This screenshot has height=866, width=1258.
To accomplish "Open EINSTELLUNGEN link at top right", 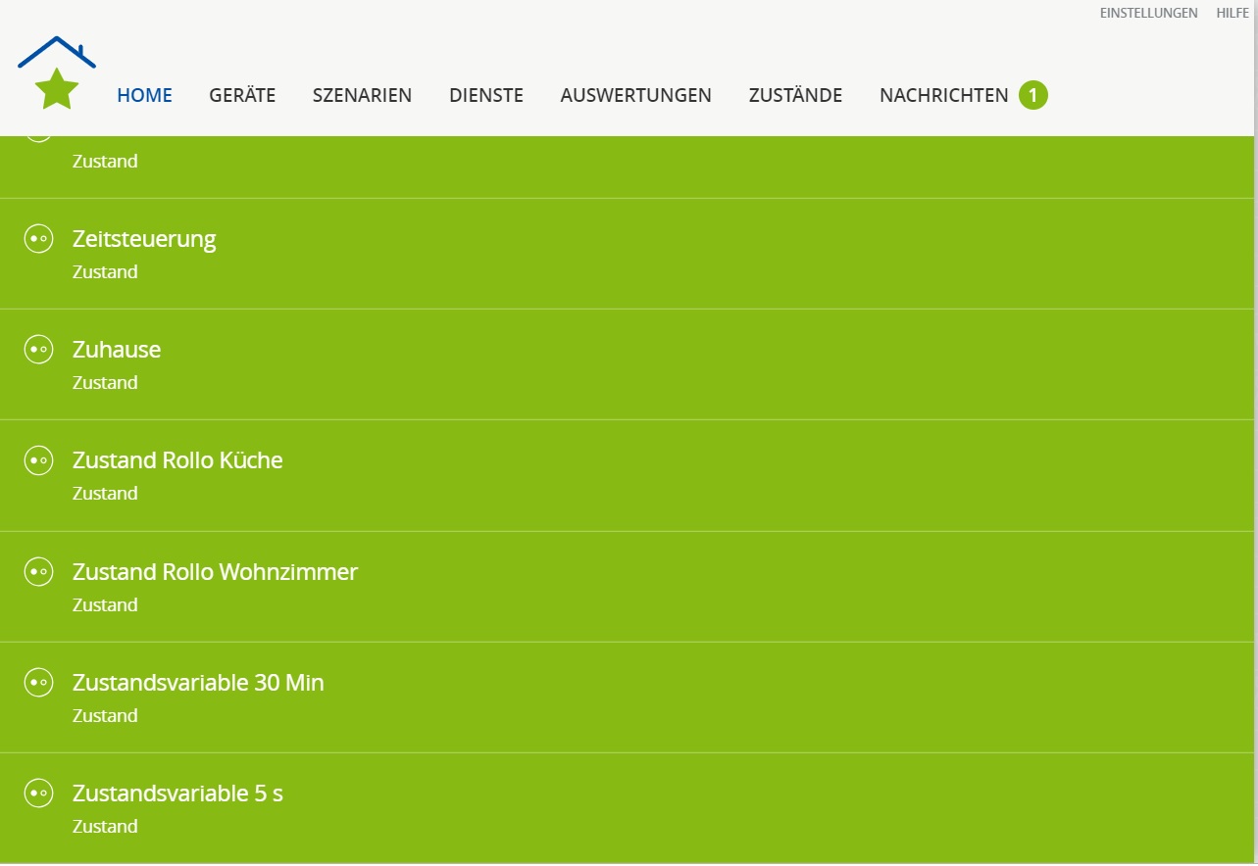I will pos(1148,13).
